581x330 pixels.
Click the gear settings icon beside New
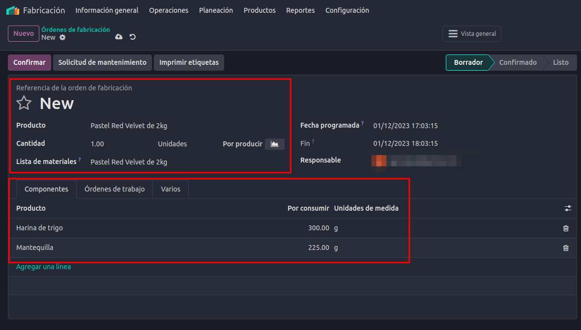pyautogui.click(x=62, y=37)
